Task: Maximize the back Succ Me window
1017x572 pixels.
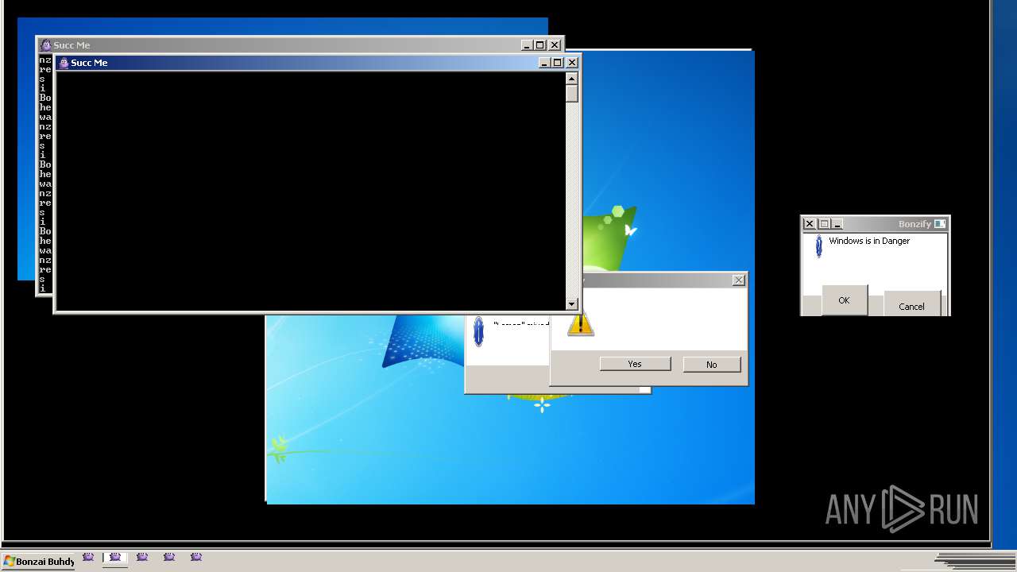Action: click(540, 45)
